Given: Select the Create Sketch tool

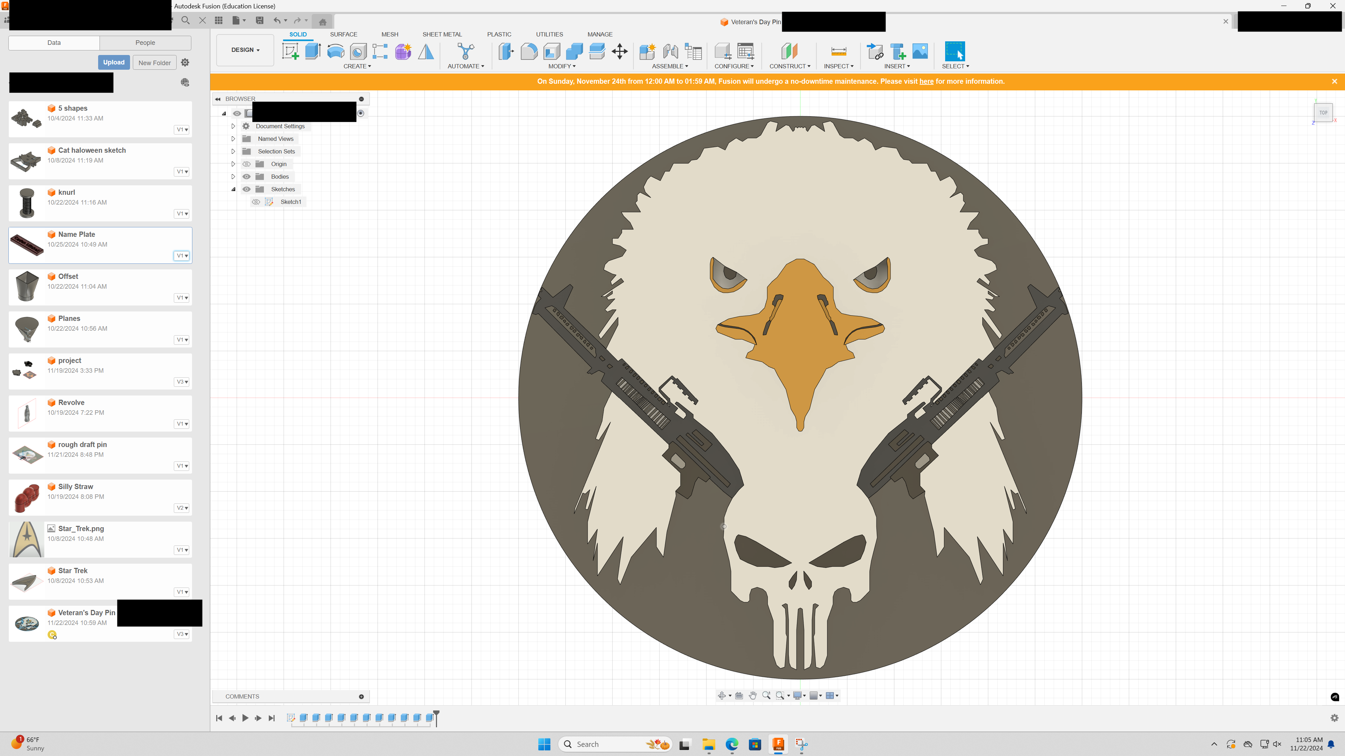Looking at the screenshot, I should click(290, 51).
